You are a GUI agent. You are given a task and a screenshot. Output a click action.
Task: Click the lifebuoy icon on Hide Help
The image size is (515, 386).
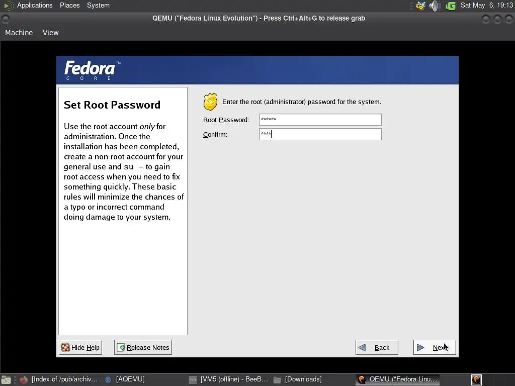pos(65,347)
